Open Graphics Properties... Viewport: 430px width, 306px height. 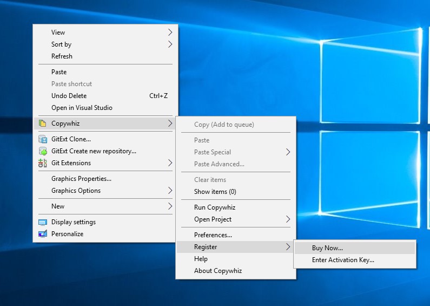105,179
